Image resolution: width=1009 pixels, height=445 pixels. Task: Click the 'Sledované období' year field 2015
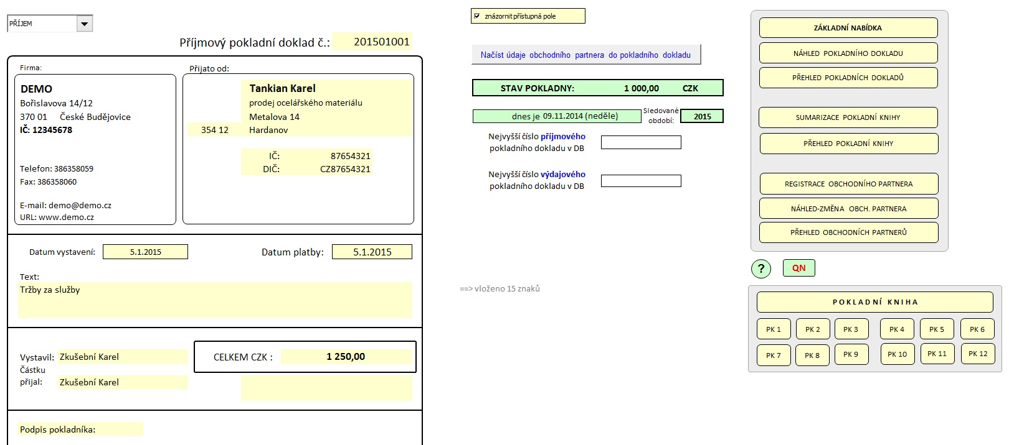pyautogui.click(x=702, y=116)
